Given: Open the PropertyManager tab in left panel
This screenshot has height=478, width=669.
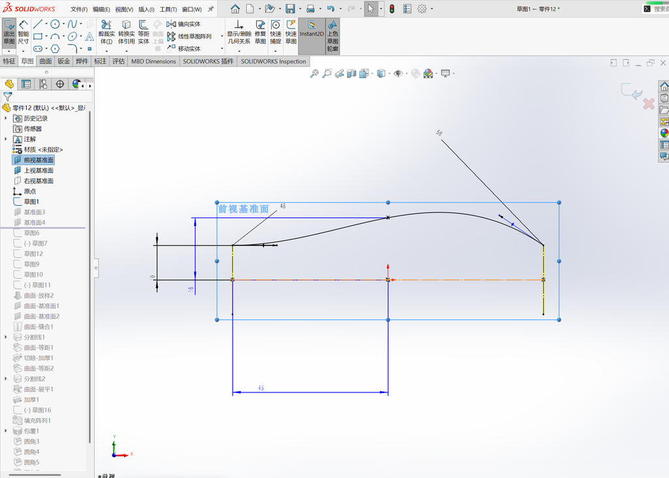Looking at the screenshot, I should tap(26, 84).
